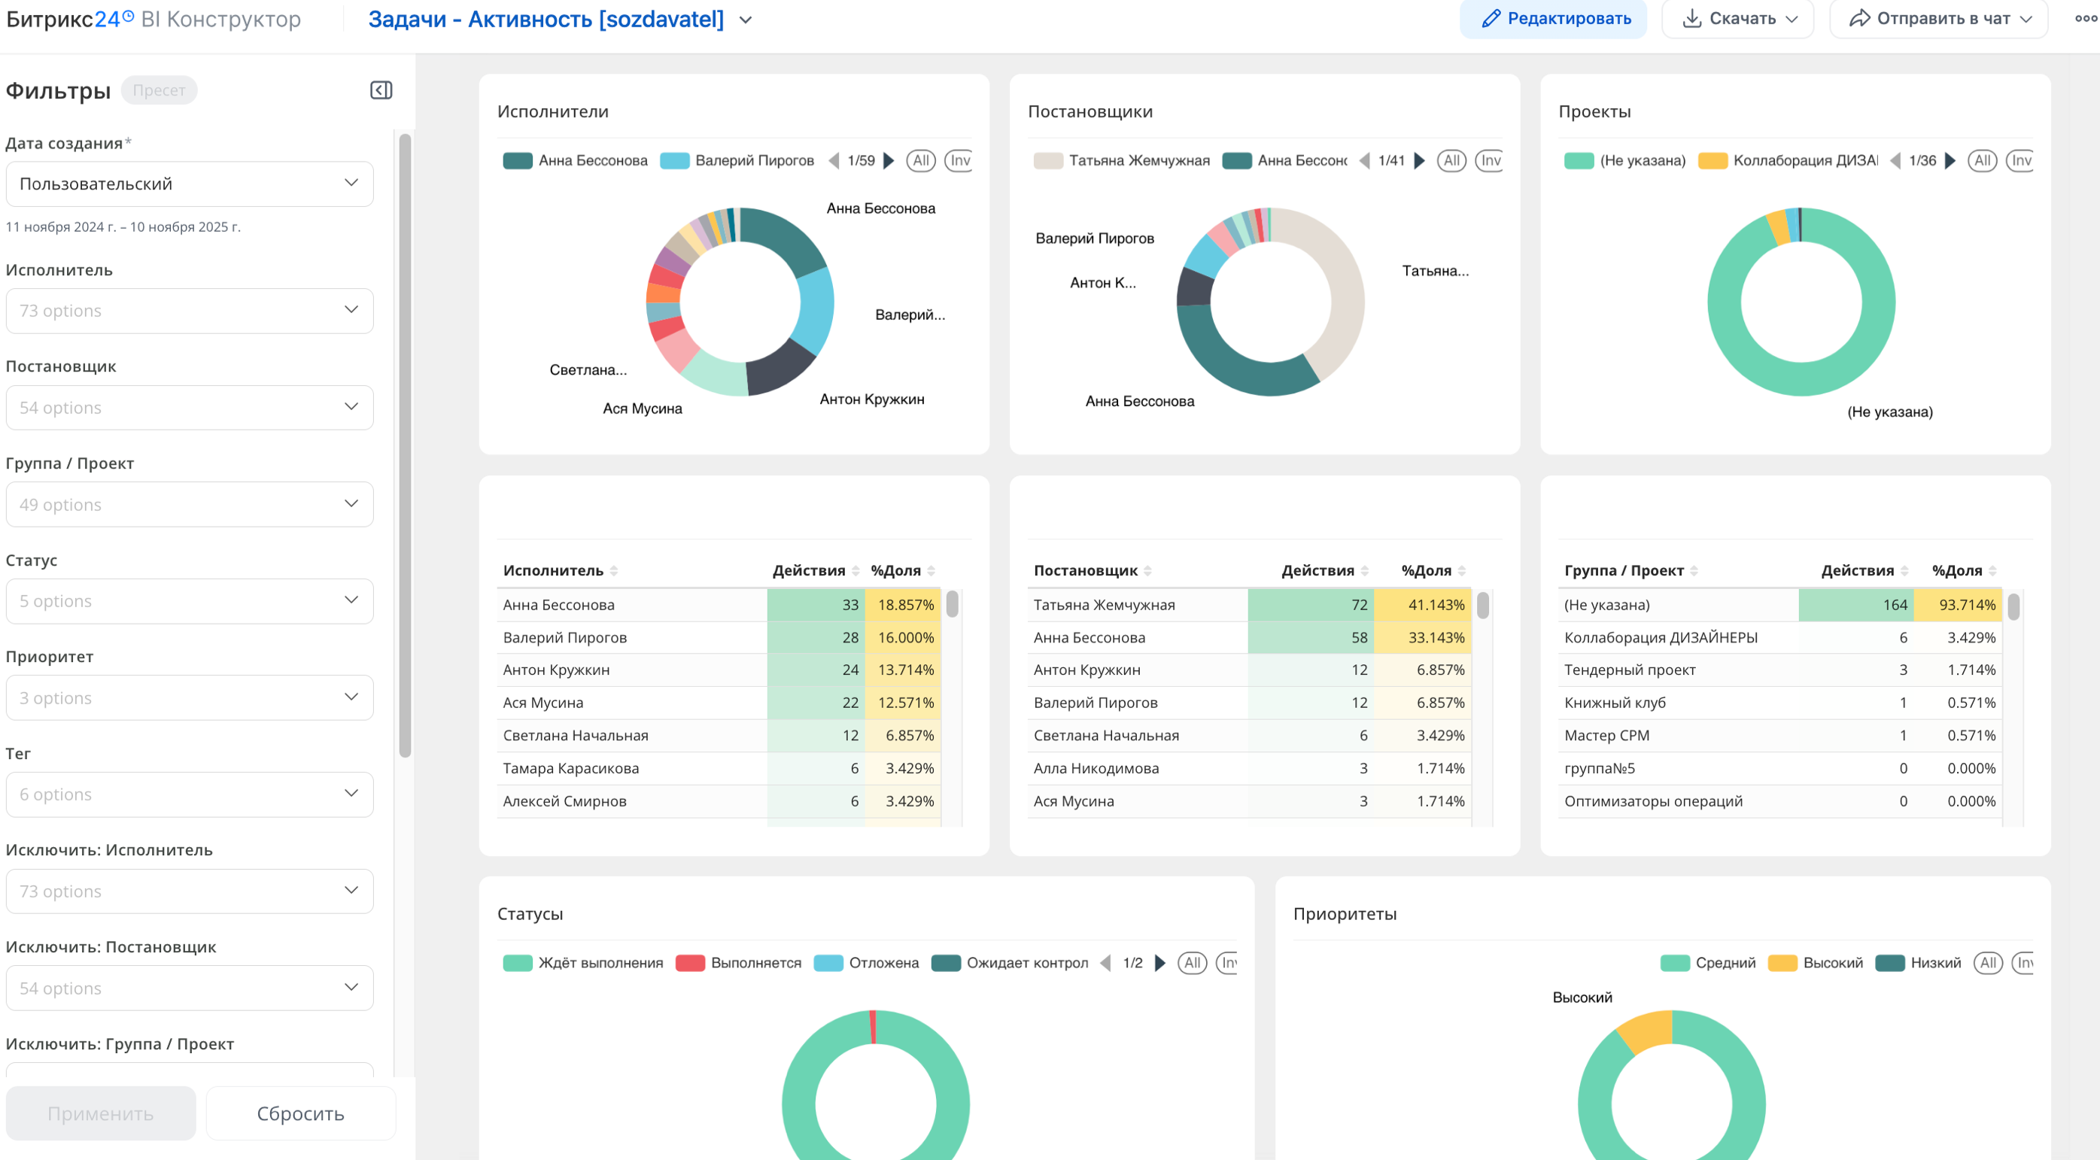Open the three-dots more menu
This screenshot has height=1160, width=2100.
pos(2085,18)
